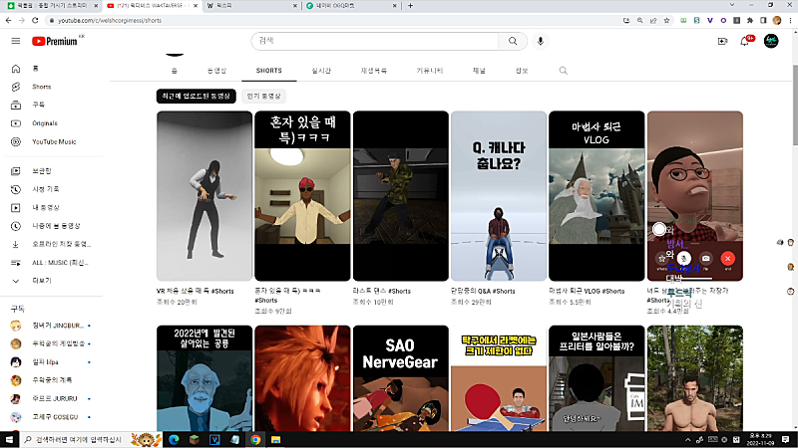Open the notifications bell
The height and width of the screenshot is (448, 798).
click(x=744, y=41)
